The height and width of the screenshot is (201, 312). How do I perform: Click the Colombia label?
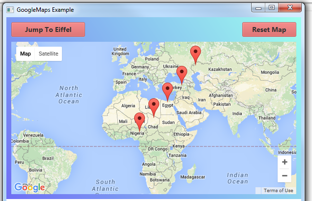click(20, 141)
